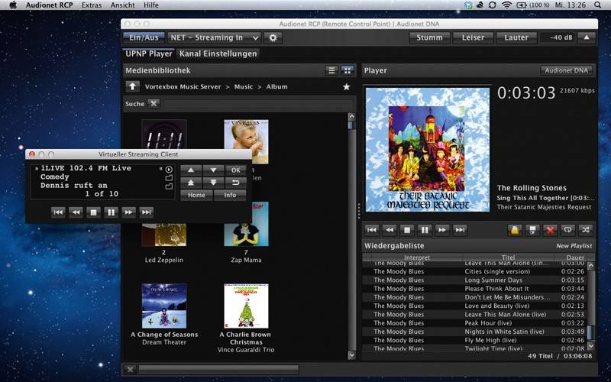
Task: Sort playlist by Interpret column header
Action: click(x=417, y=257)
